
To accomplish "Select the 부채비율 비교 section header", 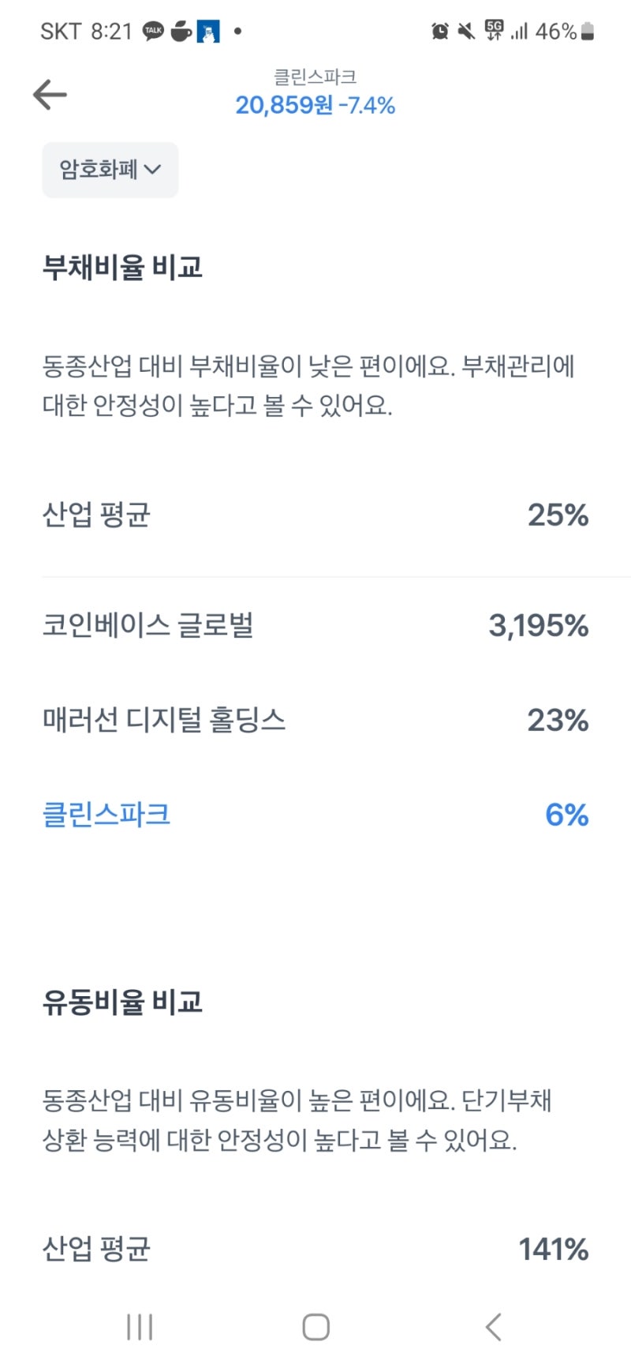I will point(122,267).
